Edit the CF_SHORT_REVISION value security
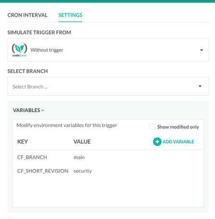 tap(83, 171)
